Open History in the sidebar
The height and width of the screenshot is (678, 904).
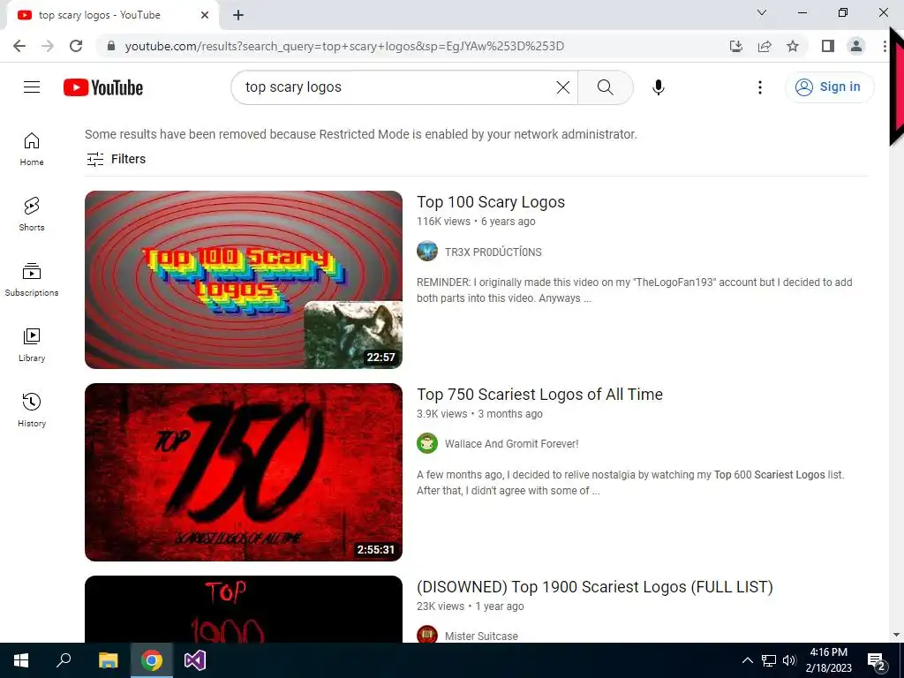(32, 410)
